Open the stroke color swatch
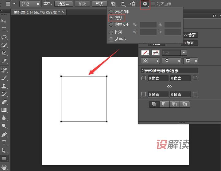This screenshot has height=171, width=221. point(156,53)
